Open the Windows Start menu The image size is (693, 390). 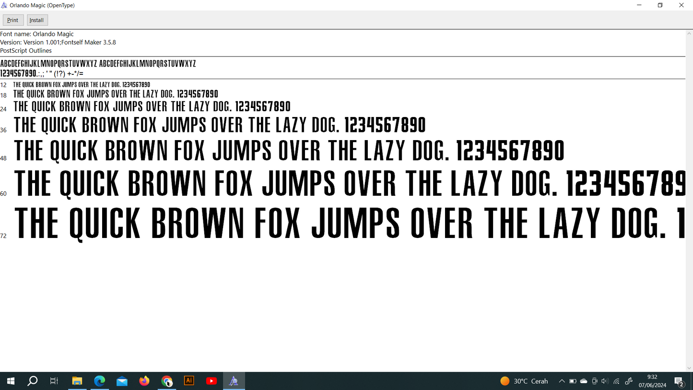point(10,381)
